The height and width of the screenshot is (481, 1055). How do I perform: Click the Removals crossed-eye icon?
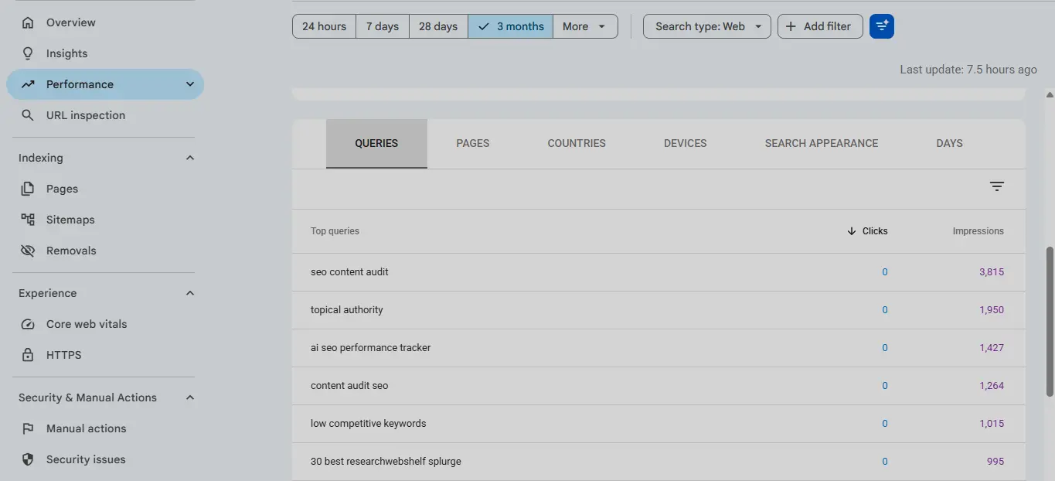28,251
